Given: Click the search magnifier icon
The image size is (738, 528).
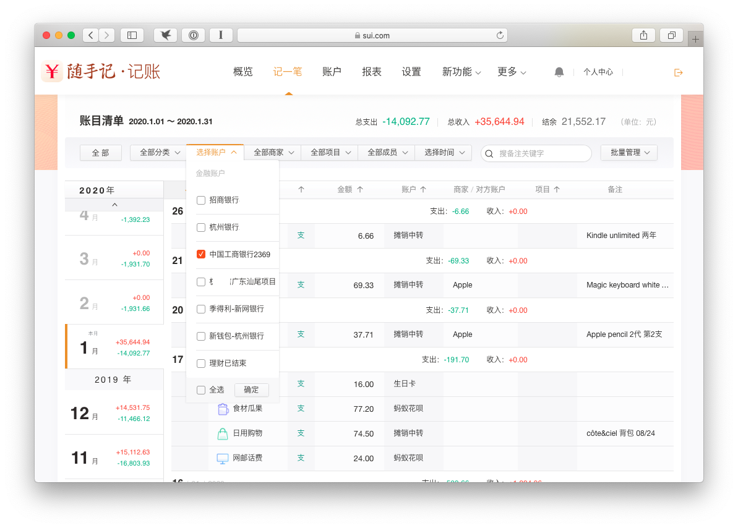Looking at the screenshot, I should [x=489, y=153].
